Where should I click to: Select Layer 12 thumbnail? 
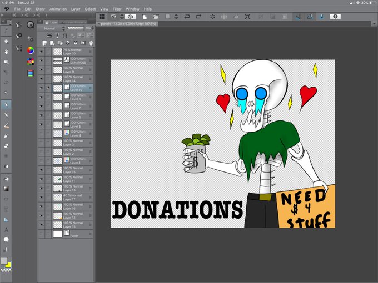click(x=58, y=216)
